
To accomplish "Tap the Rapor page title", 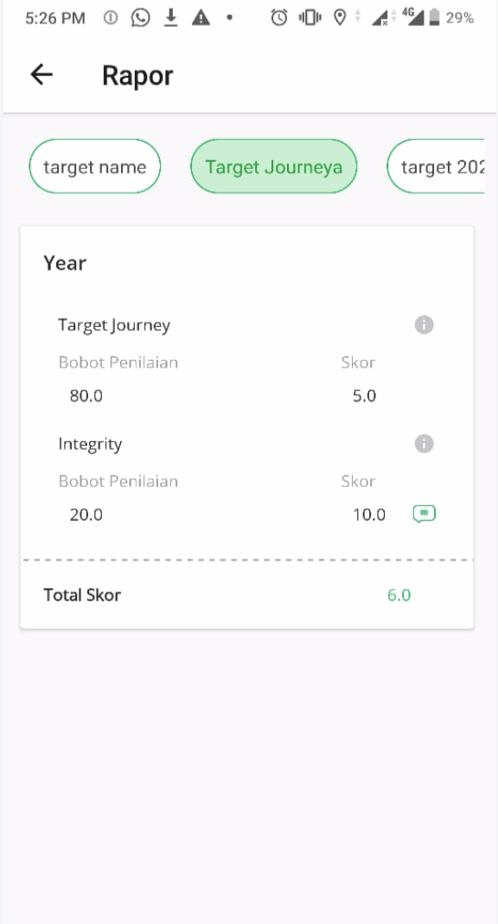I will coord(137,75).
